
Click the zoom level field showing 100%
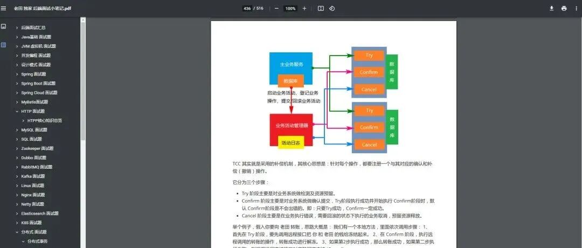[290, 8]
